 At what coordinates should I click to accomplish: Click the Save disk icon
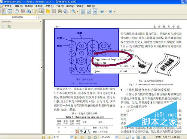pyautogui.click(x=54, y=11)
